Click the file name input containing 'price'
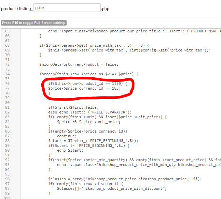221x199 pixels. (x=67, y=8)
